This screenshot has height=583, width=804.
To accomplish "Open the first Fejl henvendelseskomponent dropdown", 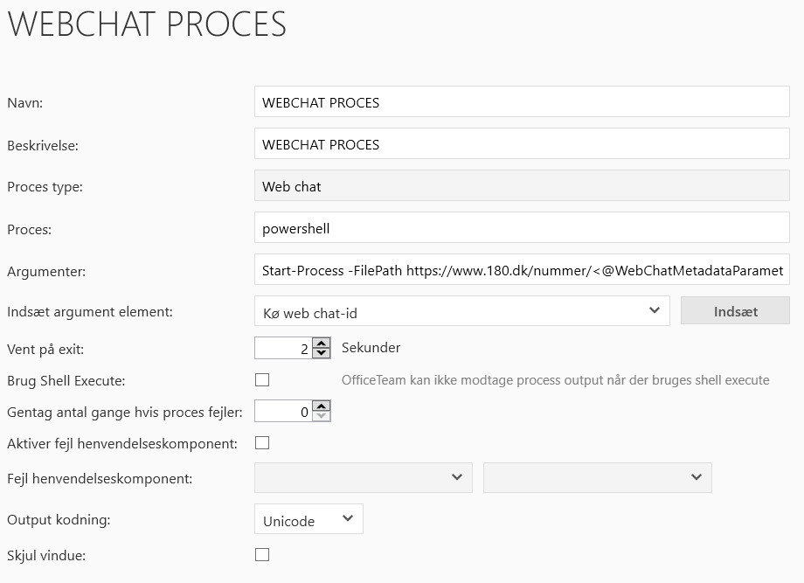I will tap(363, 477).
